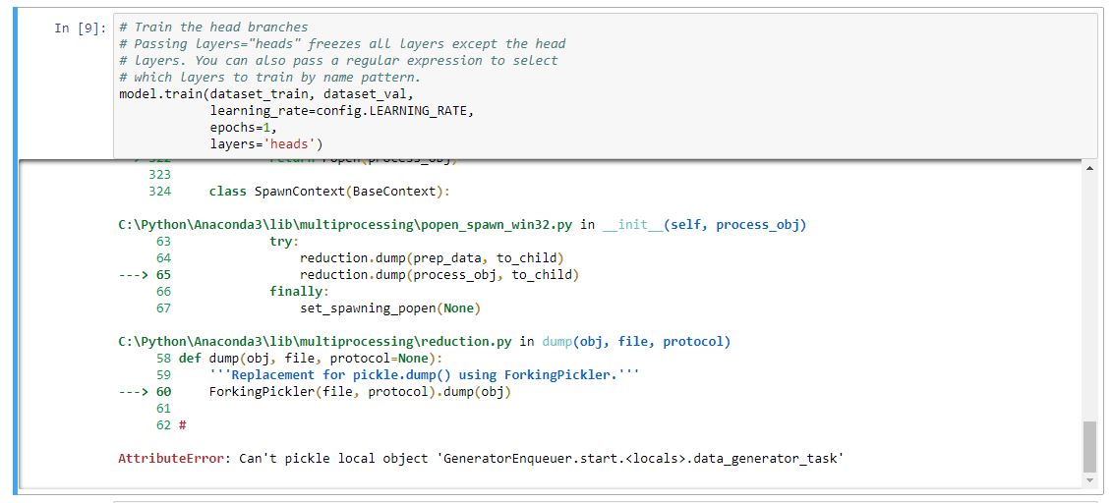Image resolution: width=1112 pixels, height=503 pixels.
Task: Click the 'finally:' line numbered 66
Action: (299, 291)
